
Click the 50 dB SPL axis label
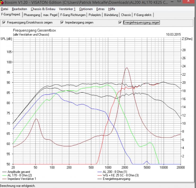(8, 164)
